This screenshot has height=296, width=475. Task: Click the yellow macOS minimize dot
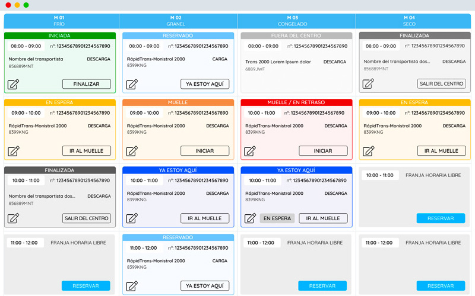pyautogui.click(x=17, y=5)
